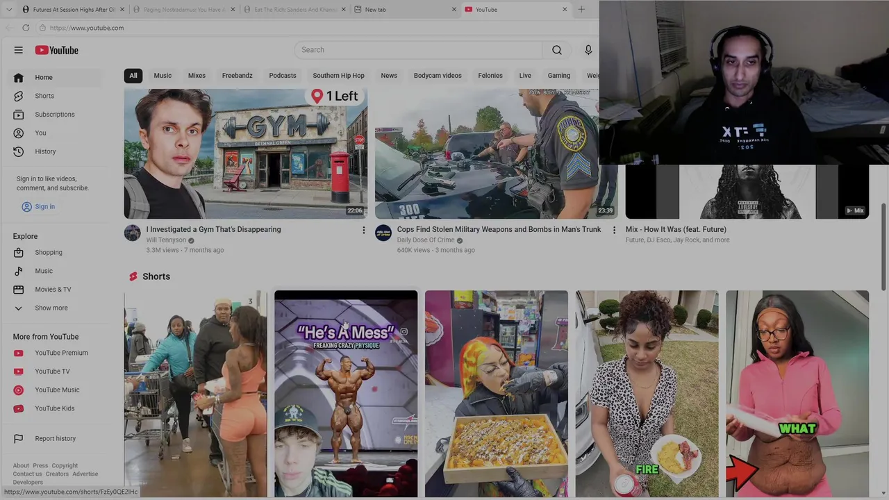Open YouTube Premium link
The image size is (889, 500).
coord(56,353)
